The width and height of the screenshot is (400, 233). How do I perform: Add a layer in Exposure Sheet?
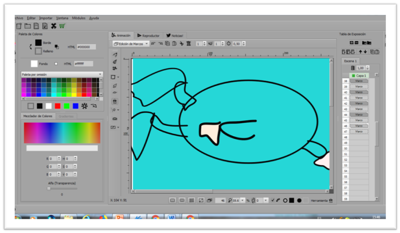point(351,43)
